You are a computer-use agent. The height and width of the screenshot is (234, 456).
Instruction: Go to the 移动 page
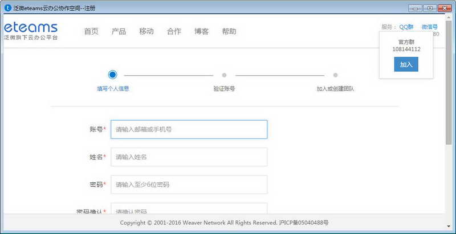pos(146,31)
